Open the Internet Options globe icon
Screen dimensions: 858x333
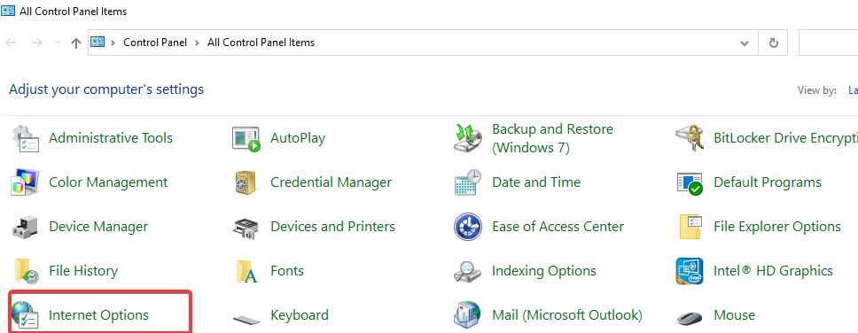pyautogui.click(x=25, y=315)
